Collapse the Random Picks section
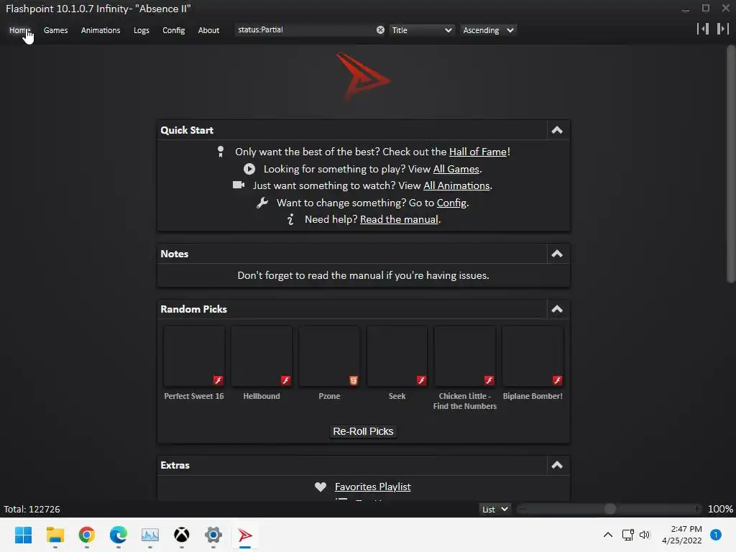This screenshot has width=736, height=552. [557, 309]
